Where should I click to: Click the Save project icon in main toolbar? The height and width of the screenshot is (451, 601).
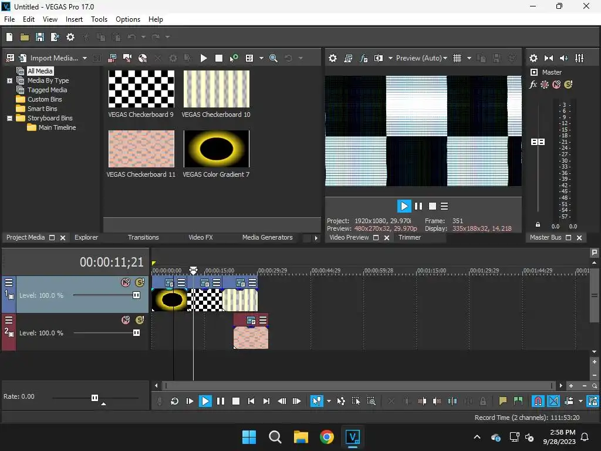coord(40,37)
